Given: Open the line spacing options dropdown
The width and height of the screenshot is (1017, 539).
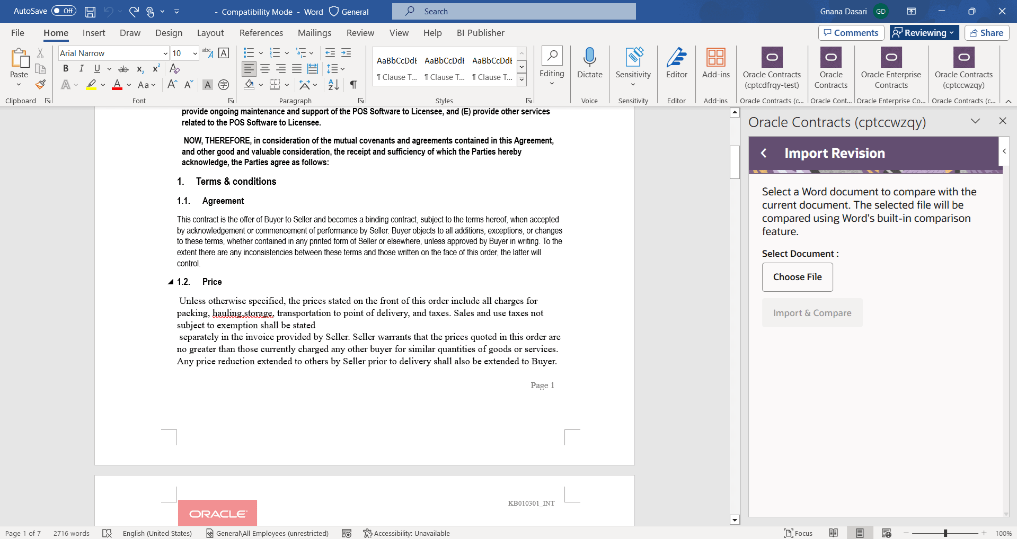Looking at the screenshot, I should click(x=342, y=69).
